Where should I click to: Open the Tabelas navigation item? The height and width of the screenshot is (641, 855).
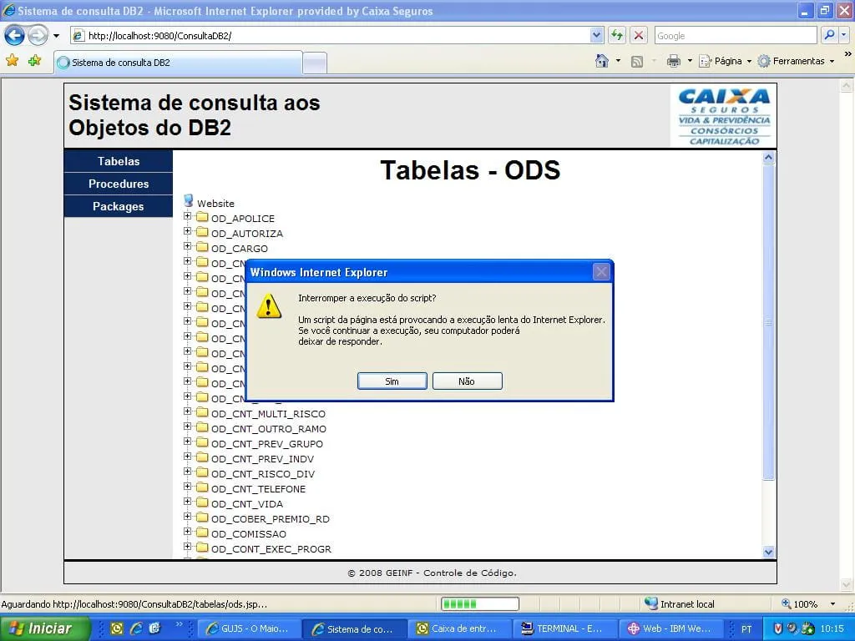click(x=119, y=161)
